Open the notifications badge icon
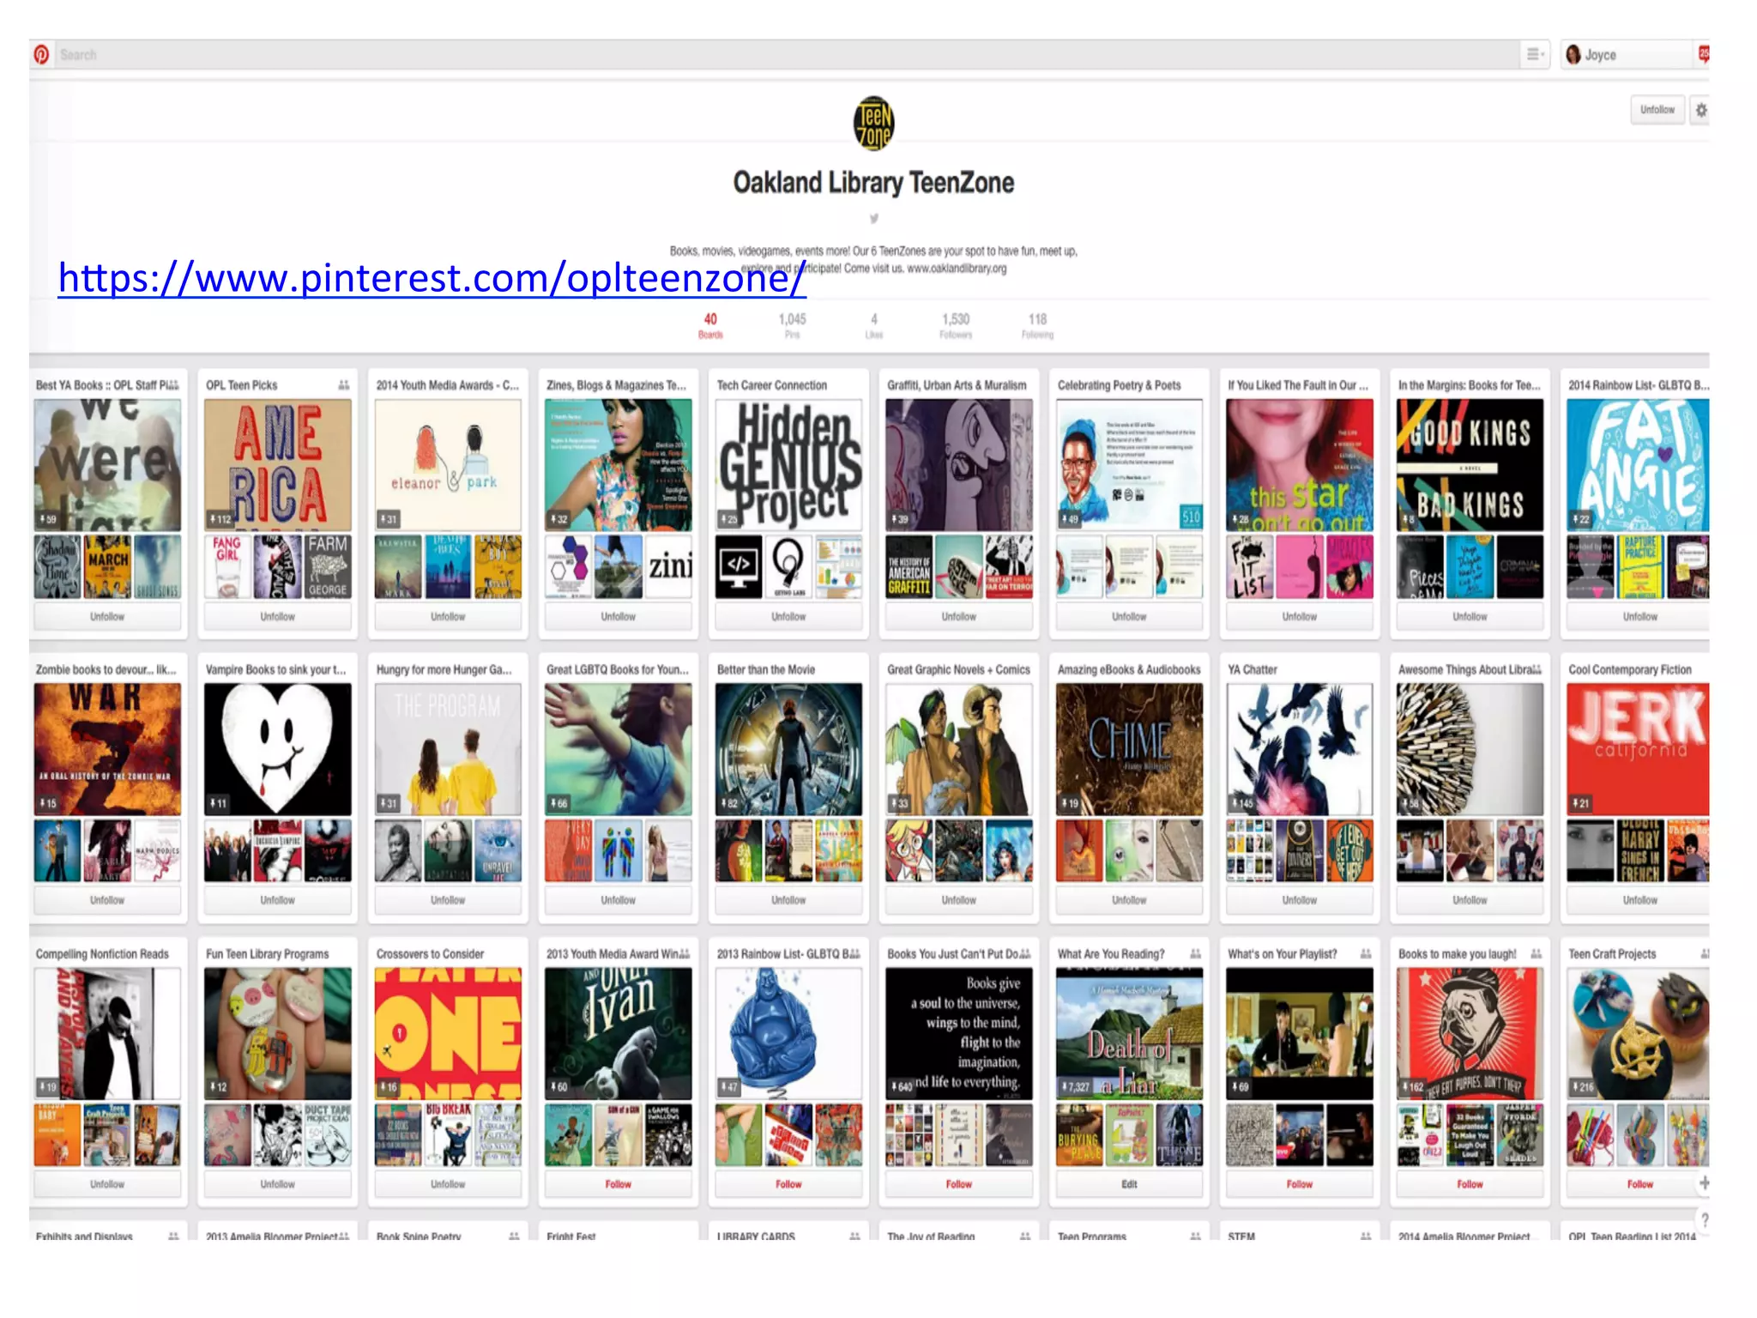The height and width of the screenshot is (1318, 1757). (x=1704, y=54)
